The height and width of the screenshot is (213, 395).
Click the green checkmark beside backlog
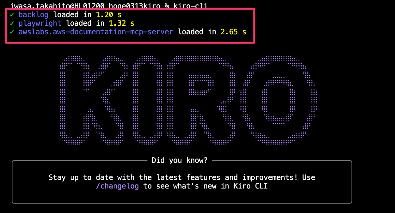coord(12,14)
